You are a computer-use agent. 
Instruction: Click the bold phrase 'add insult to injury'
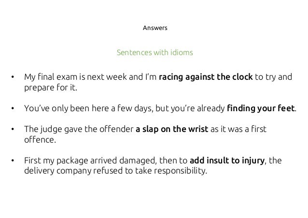(x=227, y=160)
